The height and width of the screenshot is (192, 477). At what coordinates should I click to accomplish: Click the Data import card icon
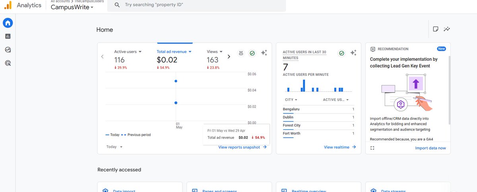(105, 191)
